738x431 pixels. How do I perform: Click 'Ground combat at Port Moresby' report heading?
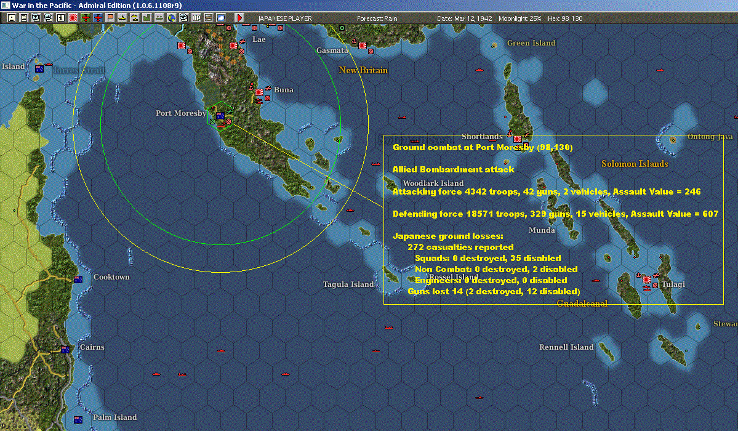483,147
